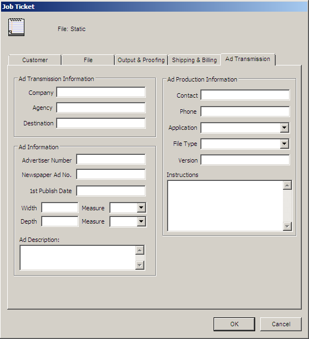Click the 1st Publish Date field
This screenshot has height=339, width=309.
pyautogui.click(x=111, y=191)
